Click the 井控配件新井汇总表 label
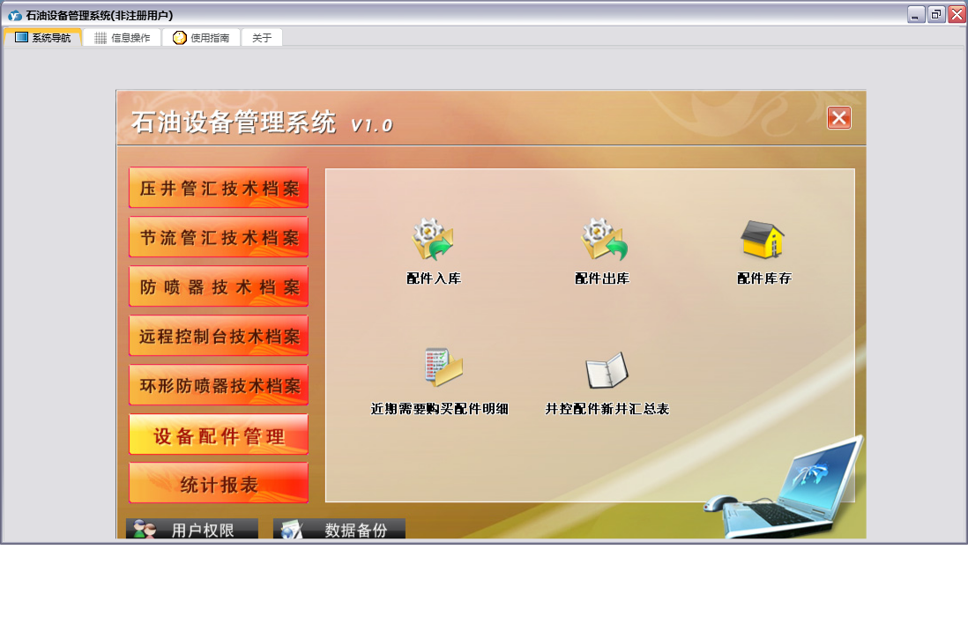968x631 pixels. (607, 409)
